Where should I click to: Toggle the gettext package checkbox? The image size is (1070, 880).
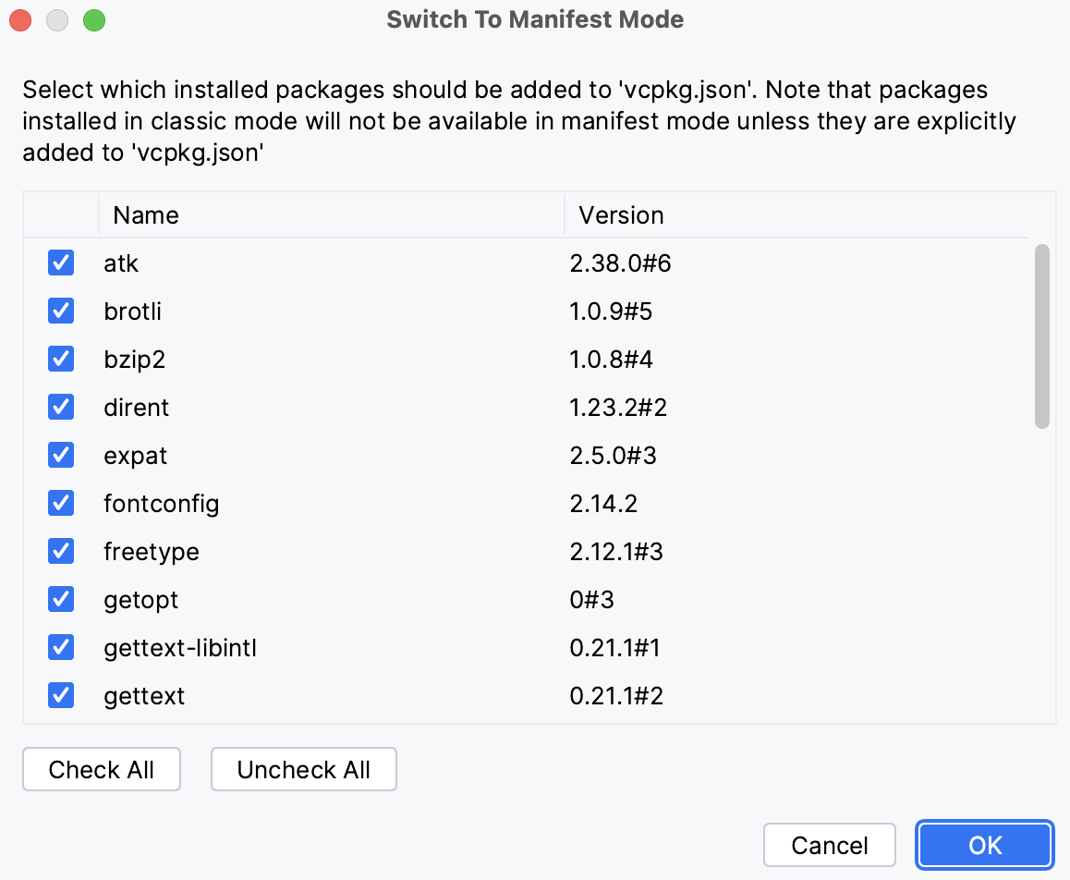[x=60, y=695]
